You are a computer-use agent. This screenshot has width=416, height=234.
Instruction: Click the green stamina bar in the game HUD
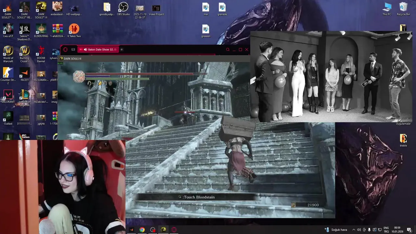(117, 79)
